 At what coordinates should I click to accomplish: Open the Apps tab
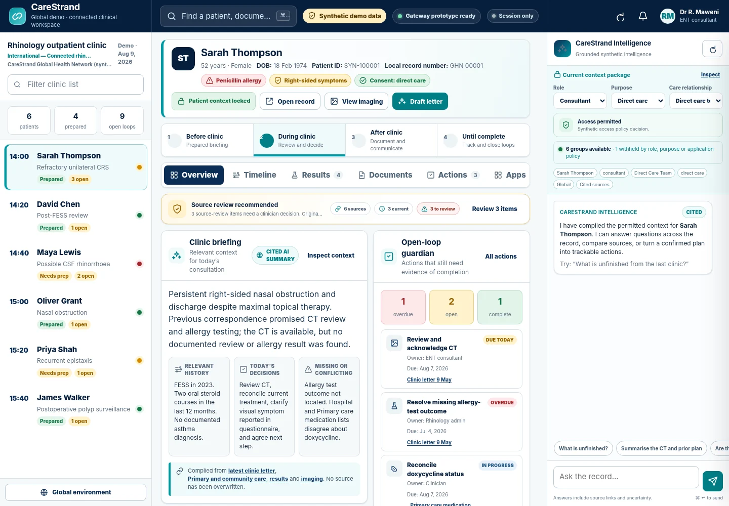[x=510, y=175]
